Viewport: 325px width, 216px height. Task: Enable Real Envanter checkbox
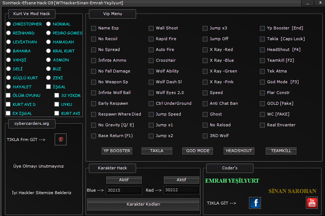click(262, 125)
